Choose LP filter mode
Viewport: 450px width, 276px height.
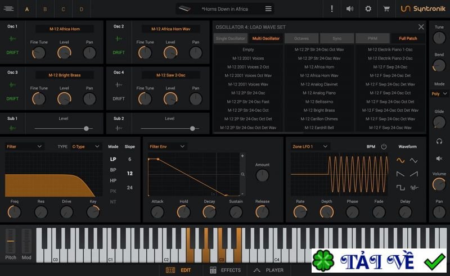[113, 159]
